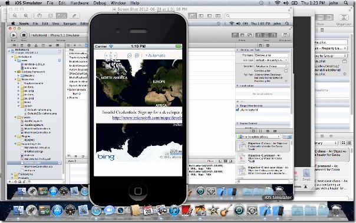The width and height of the screenshot is (356, 223).
Task: Click Preview's zoom in magnifier icon
Action: (x=26, y=16)
